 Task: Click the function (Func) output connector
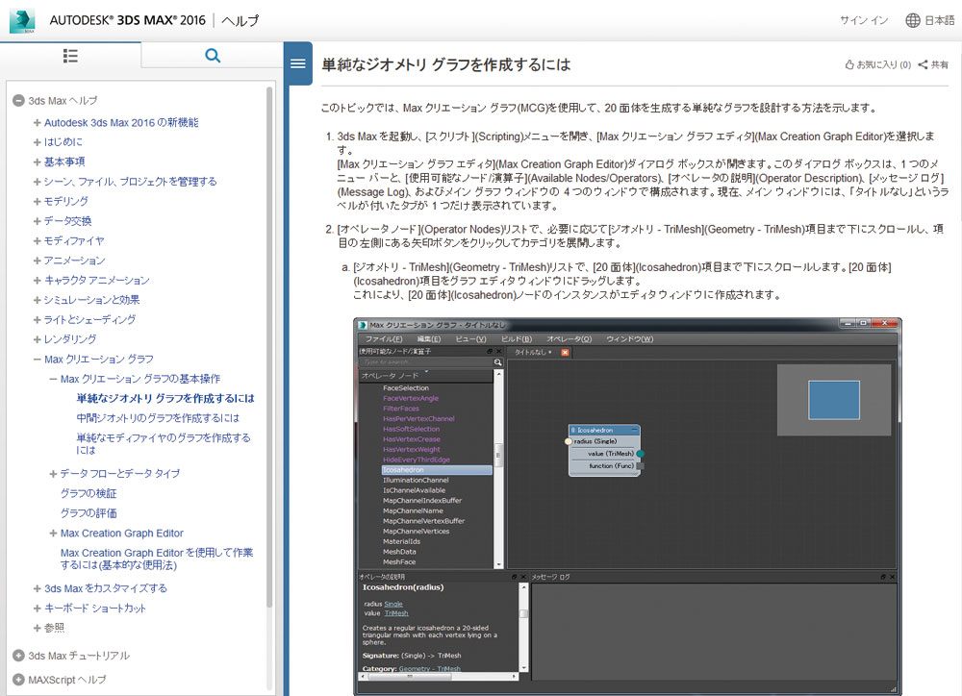(640, 466)
